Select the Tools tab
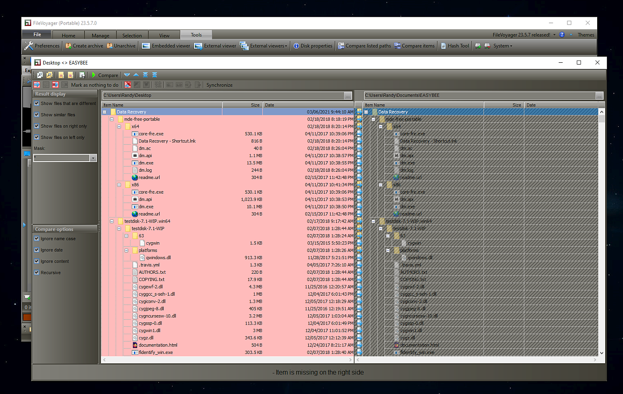 pos(196,35)
